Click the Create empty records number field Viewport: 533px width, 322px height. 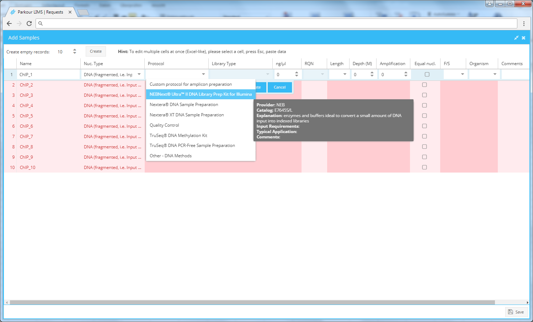63,52
